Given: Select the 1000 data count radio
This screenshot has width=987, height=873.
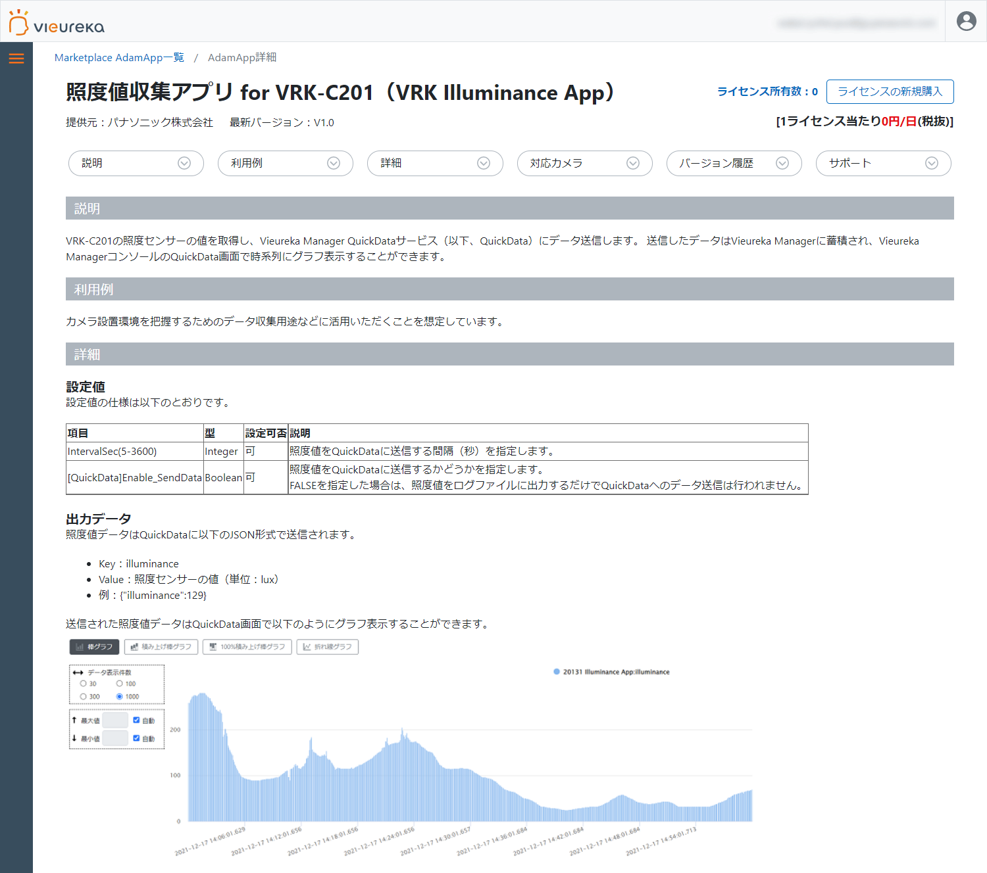Looking at the screenshot, I should 120,697.
